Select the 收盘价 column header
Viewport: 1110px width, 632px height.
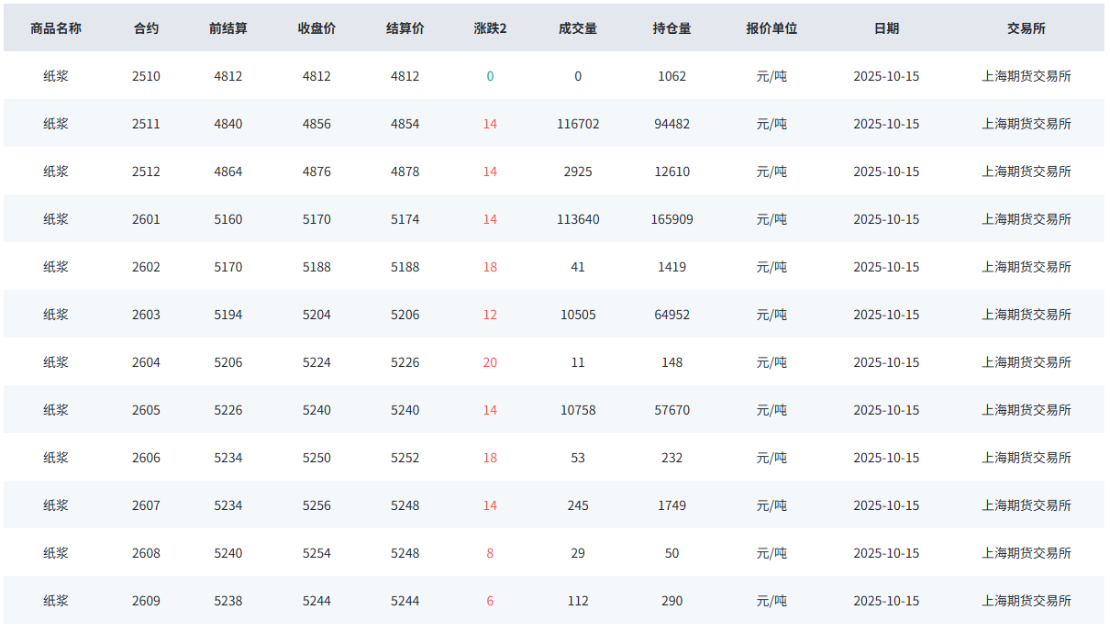[x=316, y=28]
